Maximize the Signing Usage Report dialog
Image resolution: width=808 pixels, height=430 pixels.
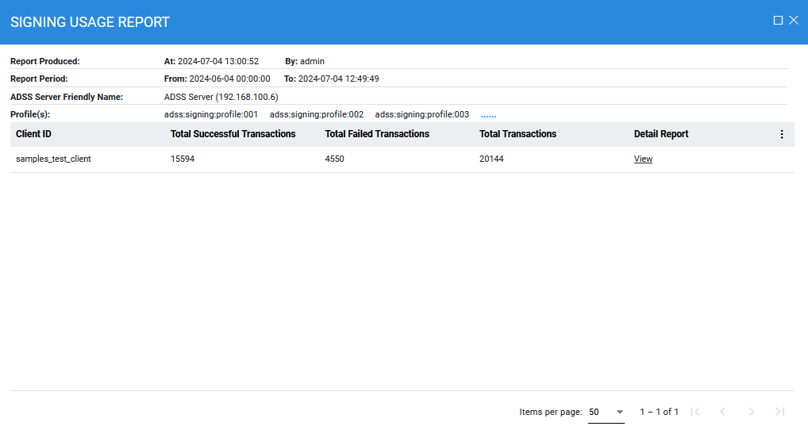point(778,21)
